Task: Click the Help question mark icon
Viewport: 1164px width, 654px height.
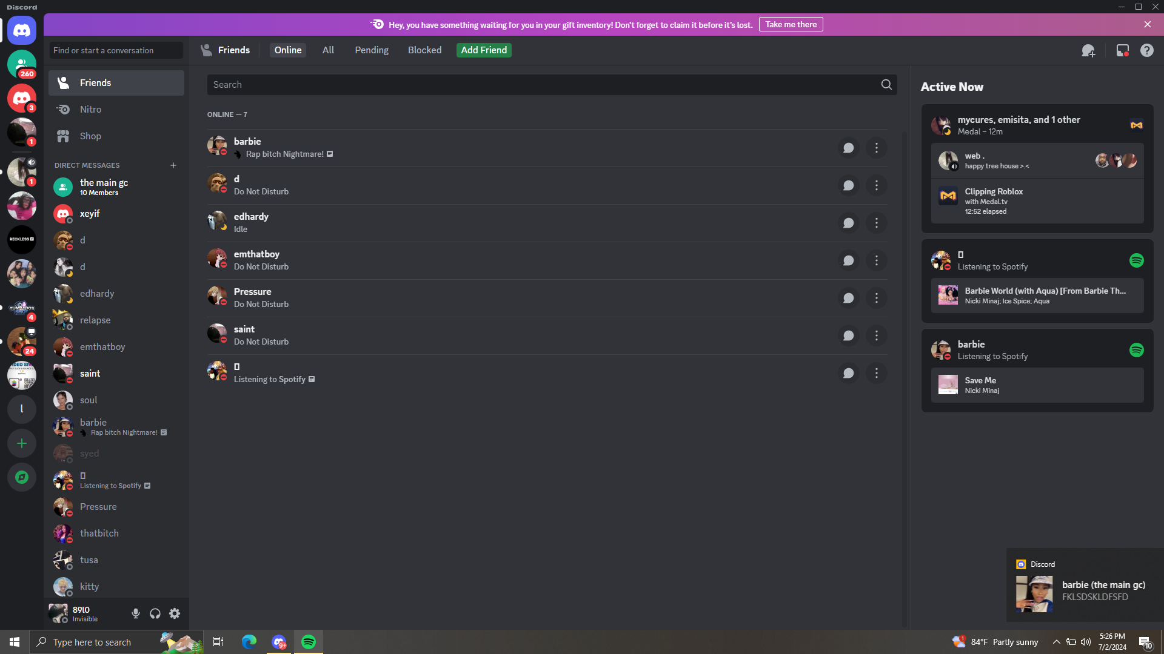Action: click(x=1146, y=51)
